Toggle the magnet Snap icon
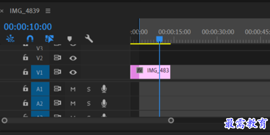This screenshot has height=135, width=270. pyautogui.click(x=30, y=39)
